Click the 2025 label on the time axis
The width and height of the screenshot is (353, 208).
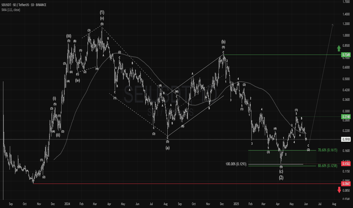point(236,204)
